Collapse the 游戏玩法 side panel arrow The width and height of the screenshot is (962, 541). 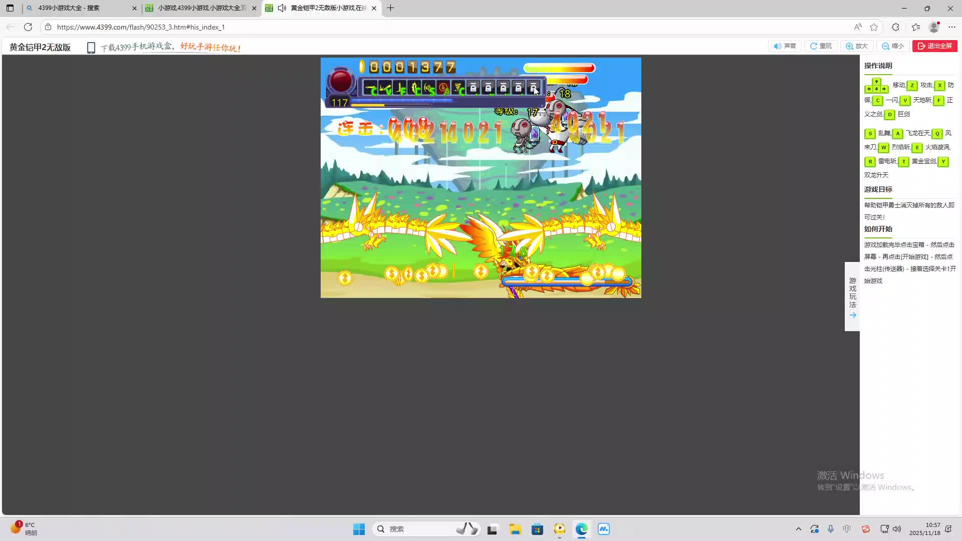[x=852, y=316]
